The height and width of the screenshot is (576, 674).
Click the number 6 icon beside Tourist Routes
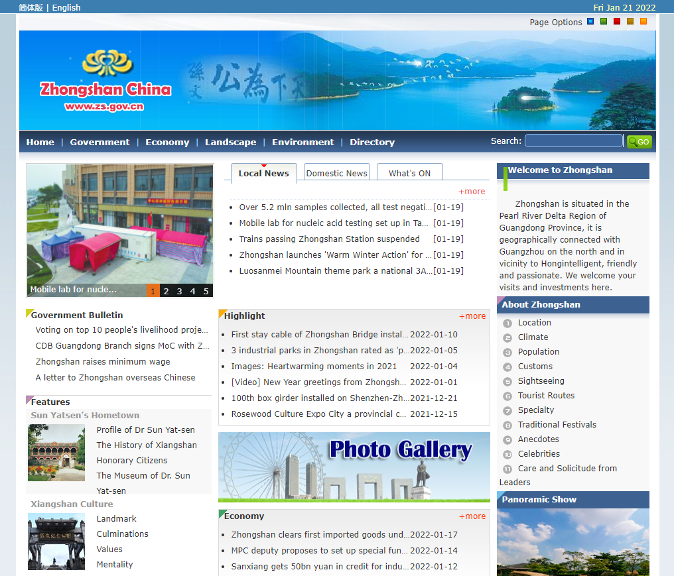point(507,396)
